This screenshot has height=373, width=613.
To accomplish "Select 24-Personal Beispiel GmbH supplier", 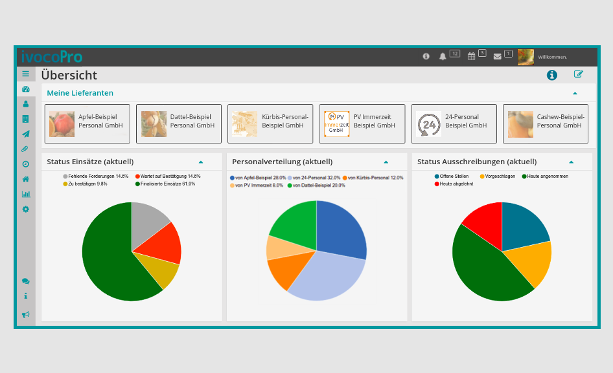I will pyautogui.click(x=454, y=123).
